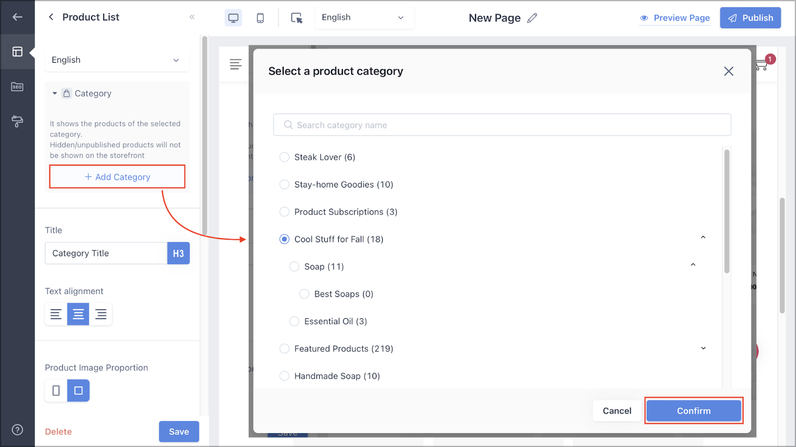Align text center
The height and width of the screenshot is (447, 796).
pos(78,314)
